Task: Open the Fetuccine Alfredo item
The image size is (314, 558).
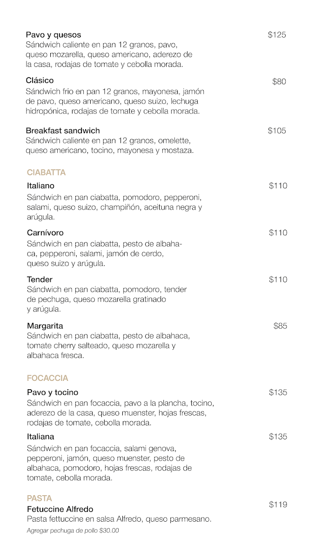Action: 60,509
